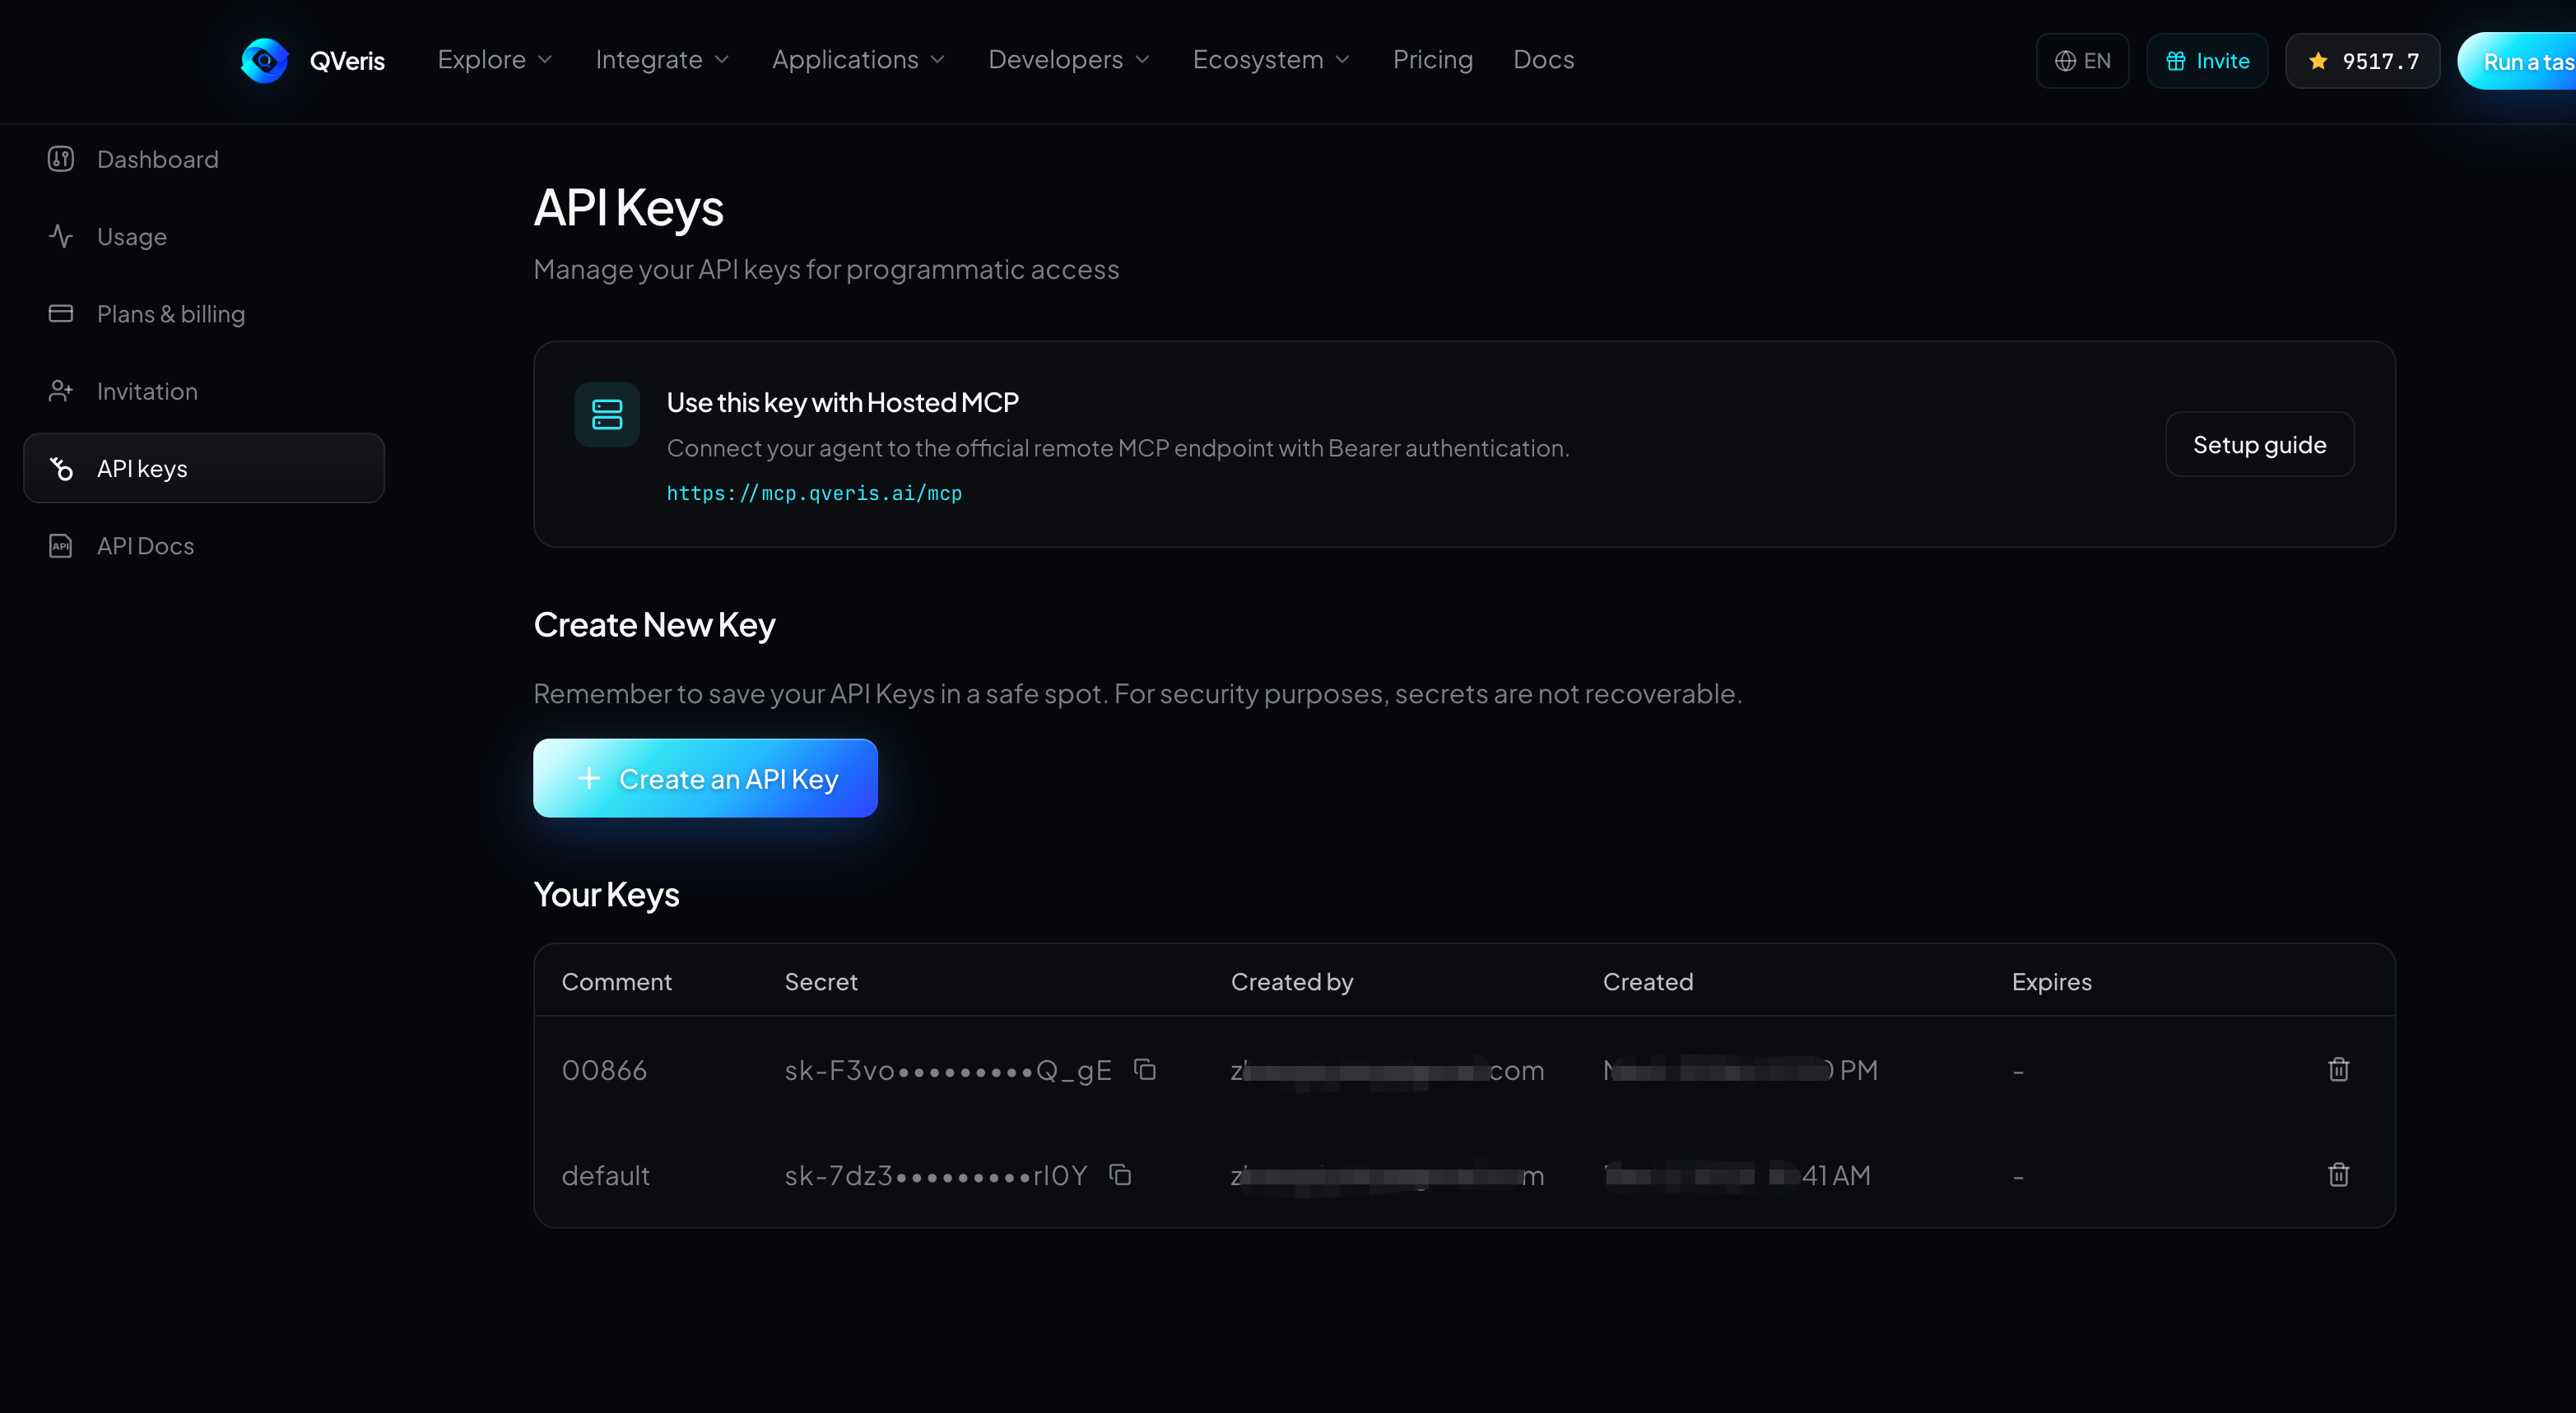This screenshot has width=2576, height=1413.
Task: Click the Create New Key heading
Action: (654, 624)
